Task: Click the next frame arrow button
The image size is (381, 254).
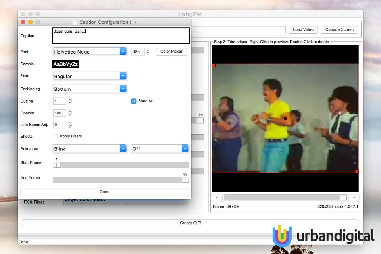Action: pyautogui.click(x=354, y=198)
